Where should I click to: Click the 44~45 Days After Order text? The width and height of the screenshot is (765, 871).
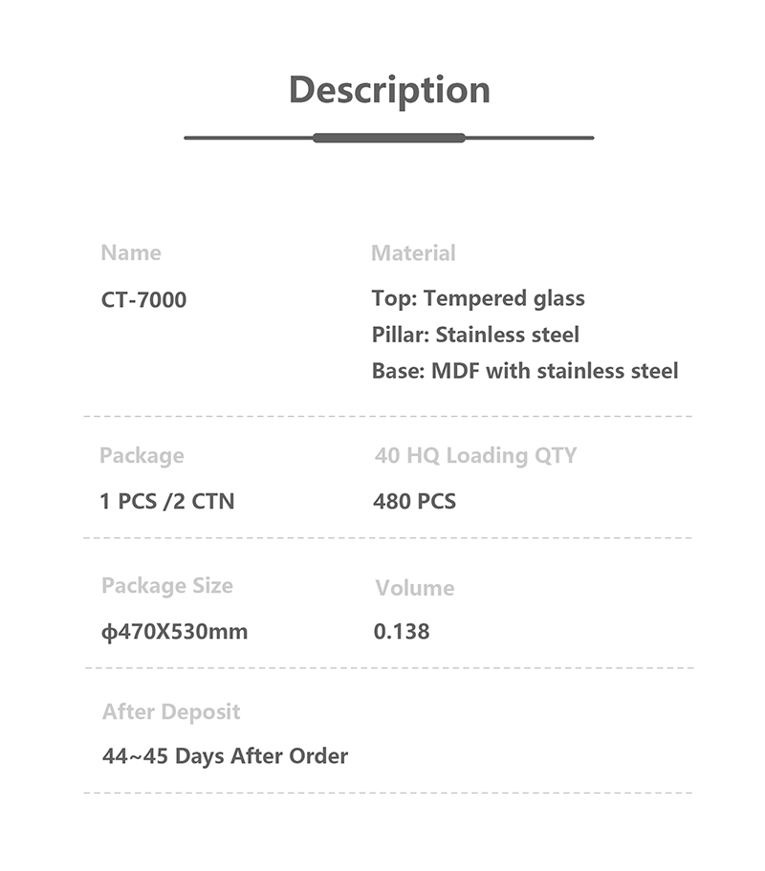pos(225,756)
